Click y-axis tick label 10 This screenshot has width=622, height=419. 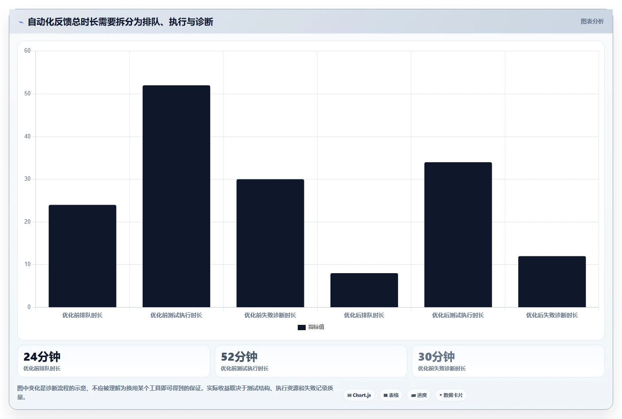pos(27,264)
